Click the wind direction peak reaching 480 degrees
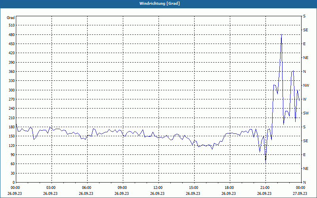317x198 pixels. pyautogui.click(x=281, y=35)
